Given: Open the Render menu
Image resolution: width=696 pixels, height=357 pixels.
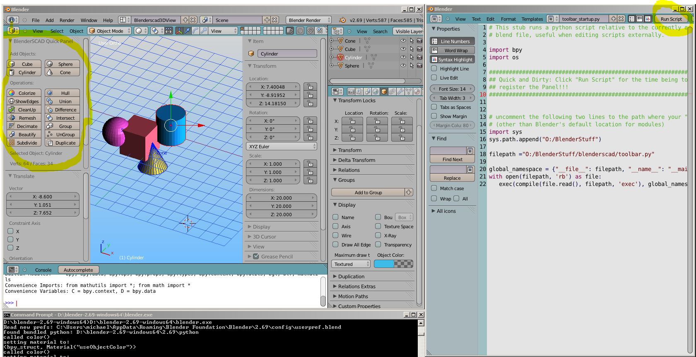Looking at the screenshot, I should coord(67,20).
